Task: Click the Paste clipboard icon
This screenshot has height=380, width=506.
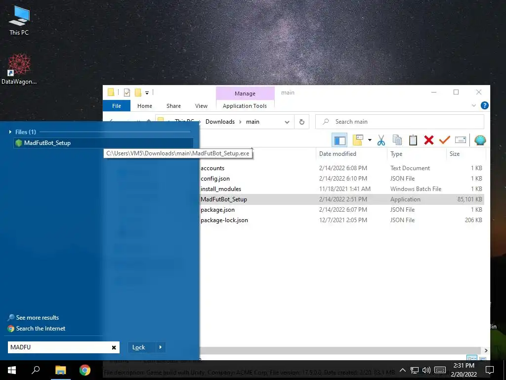Action: pyautogui.click(x=413, y=140)
